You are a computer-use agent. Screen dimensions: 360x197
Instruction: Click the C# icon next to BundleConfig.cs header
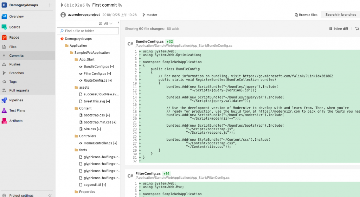tap(130, 44)
